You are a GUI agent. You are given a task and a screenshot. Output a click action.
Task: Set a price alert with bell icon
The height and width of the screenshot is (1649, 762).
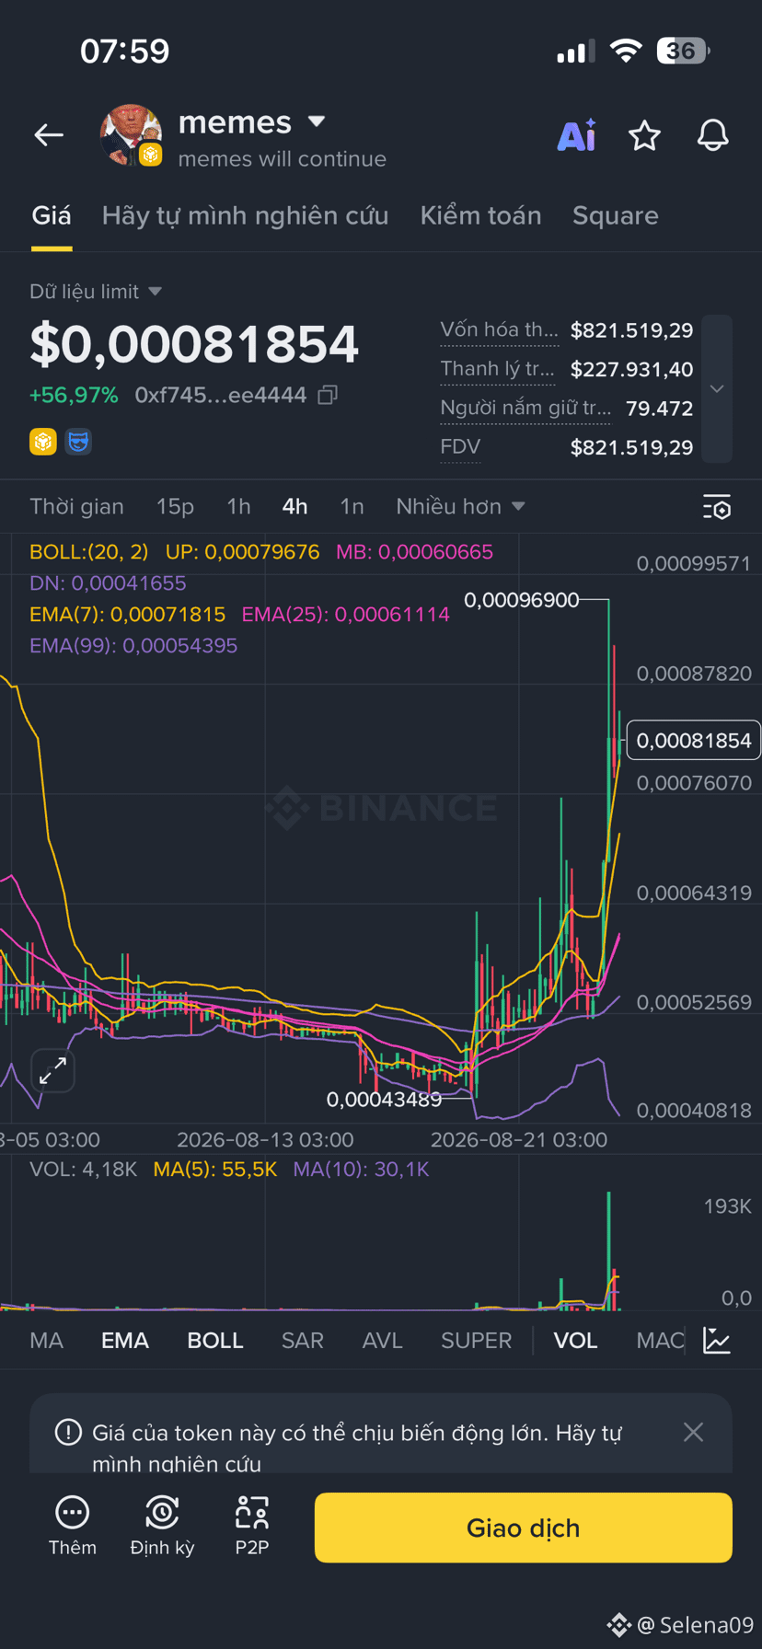712,136
